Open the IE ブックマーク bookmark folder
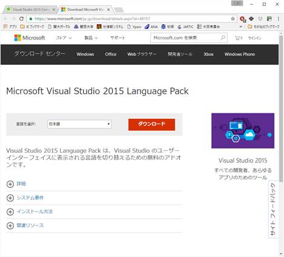Image resolution: width=284 pixels, height=257 pixels. pyautogui.click(x=32, y=27)
